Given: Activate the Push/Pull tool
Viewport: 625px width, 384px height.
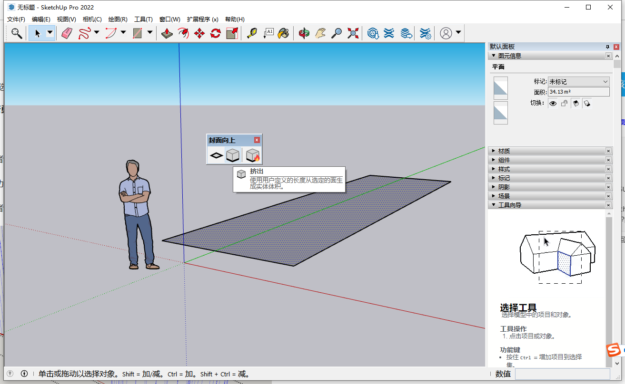Looking at the screenshot, I should 167,33.
